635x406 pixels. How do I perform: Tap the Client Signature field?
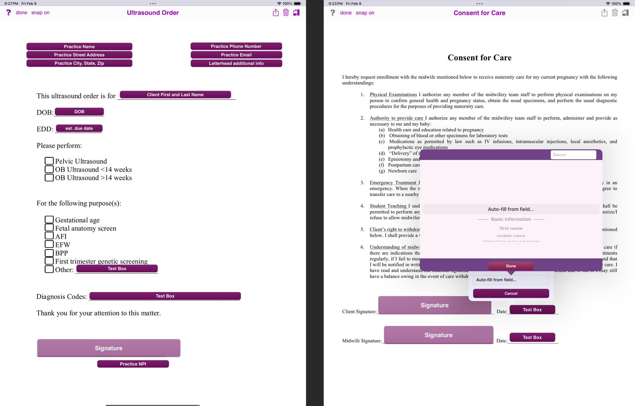435,305
